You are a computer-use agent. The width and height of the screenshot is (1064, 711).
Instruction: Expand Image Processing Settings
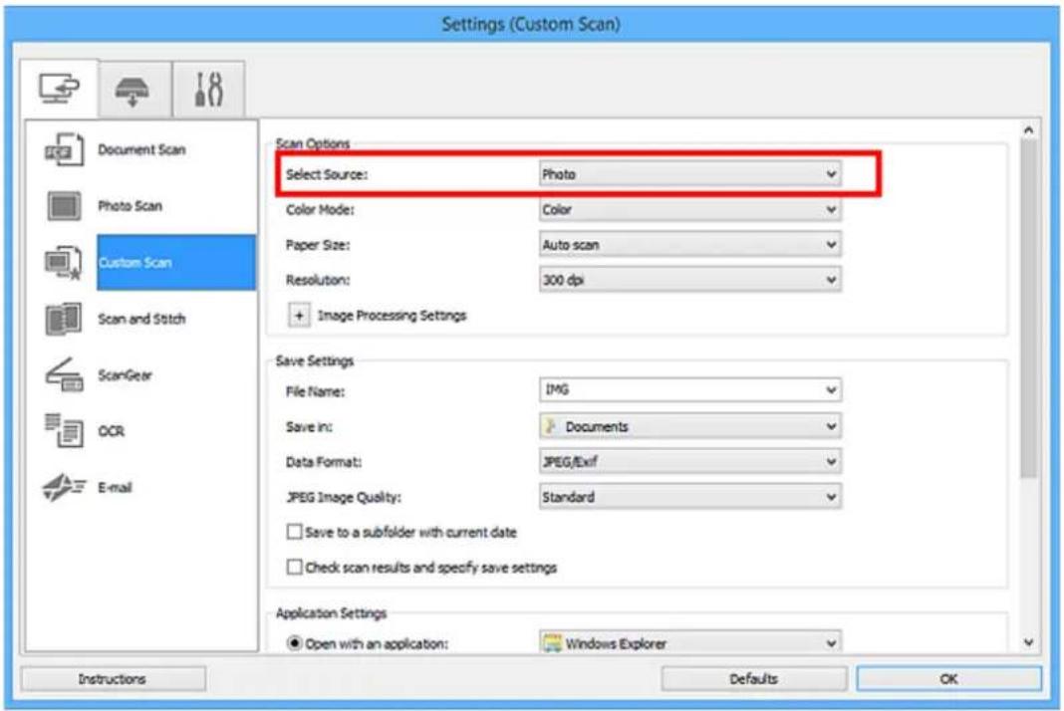tap(299, 316)
